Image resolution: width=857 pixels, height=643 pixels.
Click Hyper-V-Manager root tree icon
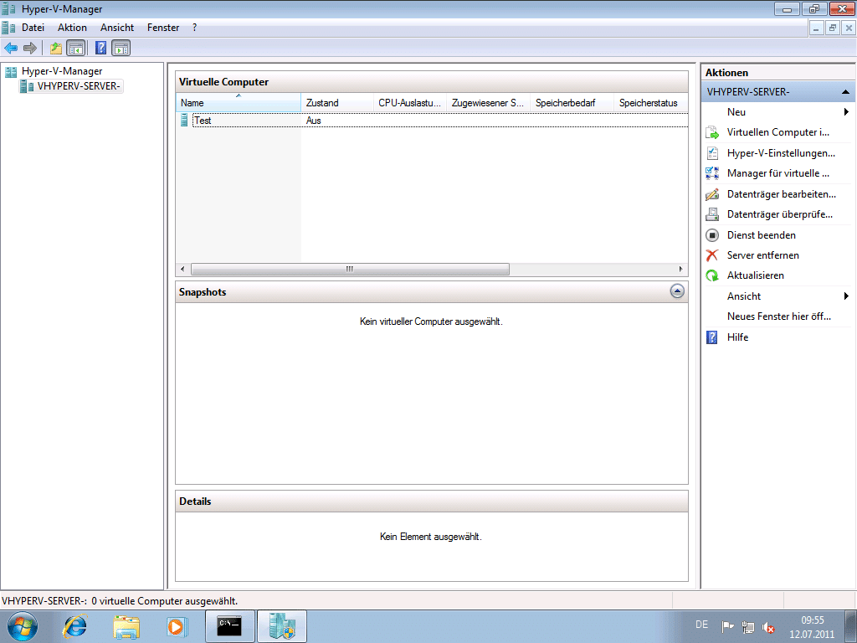click(10, 71)
